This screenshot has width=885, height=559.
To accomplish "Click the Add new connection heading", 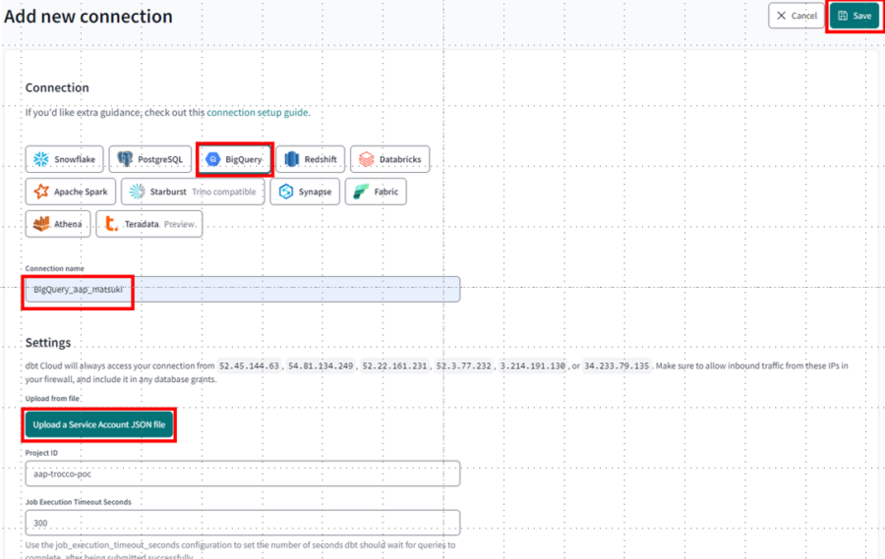I will (88, 17).
